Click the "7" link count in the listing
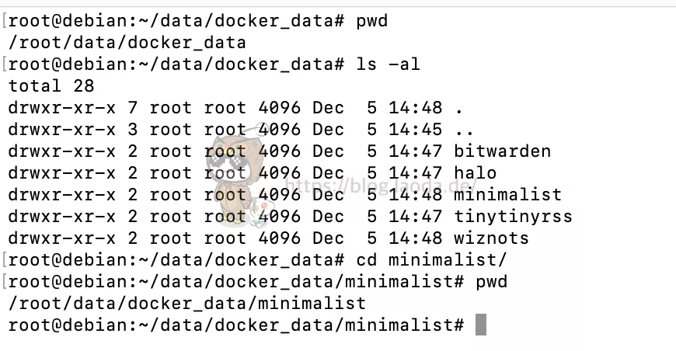Viewport: 676px width, 351px height. 132,107
